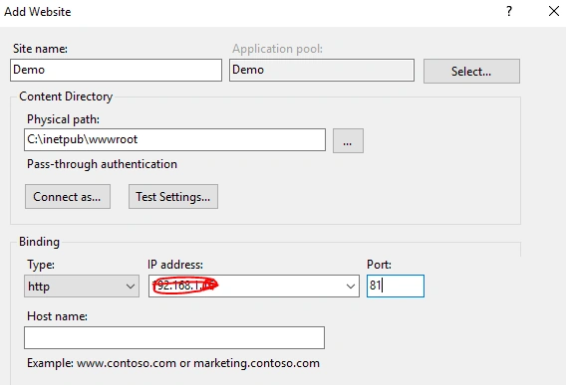Browse for physical path with ellipsis button
The height and width of the screenshot is (385, 566).
(x=348, y=141)
